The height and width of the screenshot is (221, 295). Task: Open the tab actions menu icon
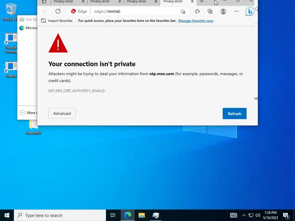pos(44,2)
